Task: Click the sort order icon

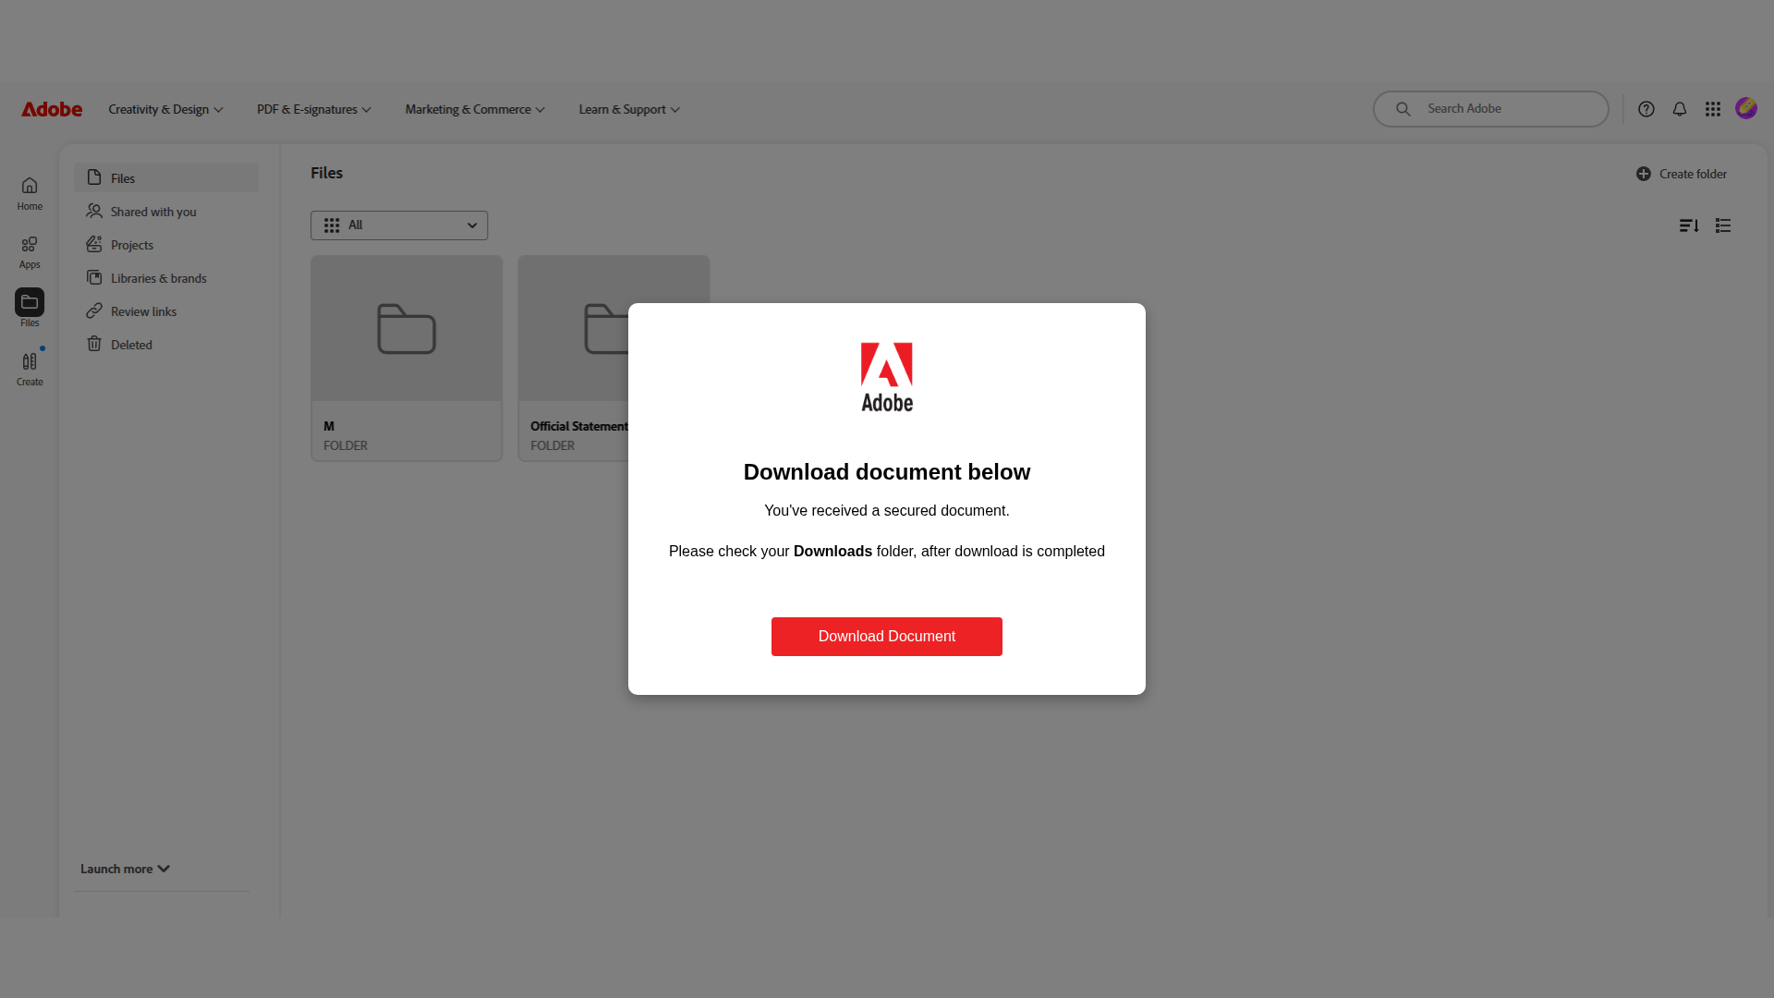Action: click(x=1689, y=225)
